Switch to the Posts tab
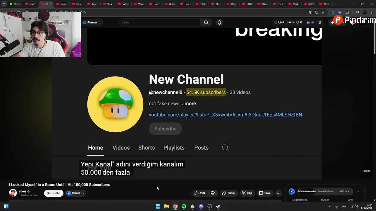The height and width of the screenshot is (211, 376). click(x=201, y=148)
